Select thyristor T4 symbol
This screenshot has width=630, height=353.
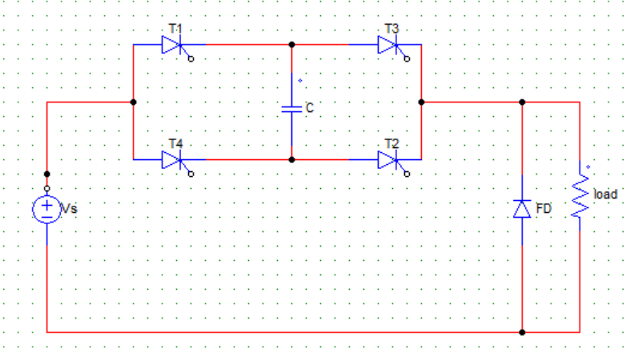[173, 160]
